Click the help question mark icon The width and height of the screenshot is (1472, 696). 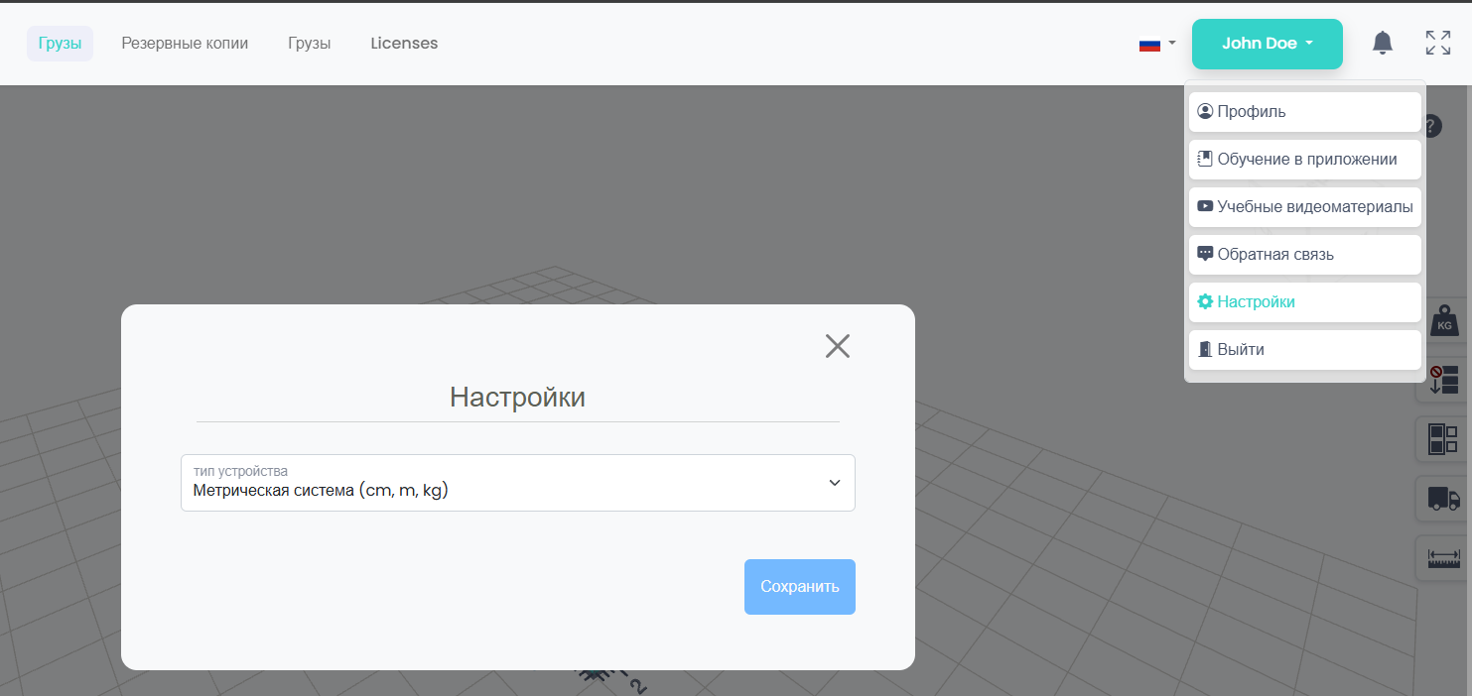click(x=1432, y=126)
